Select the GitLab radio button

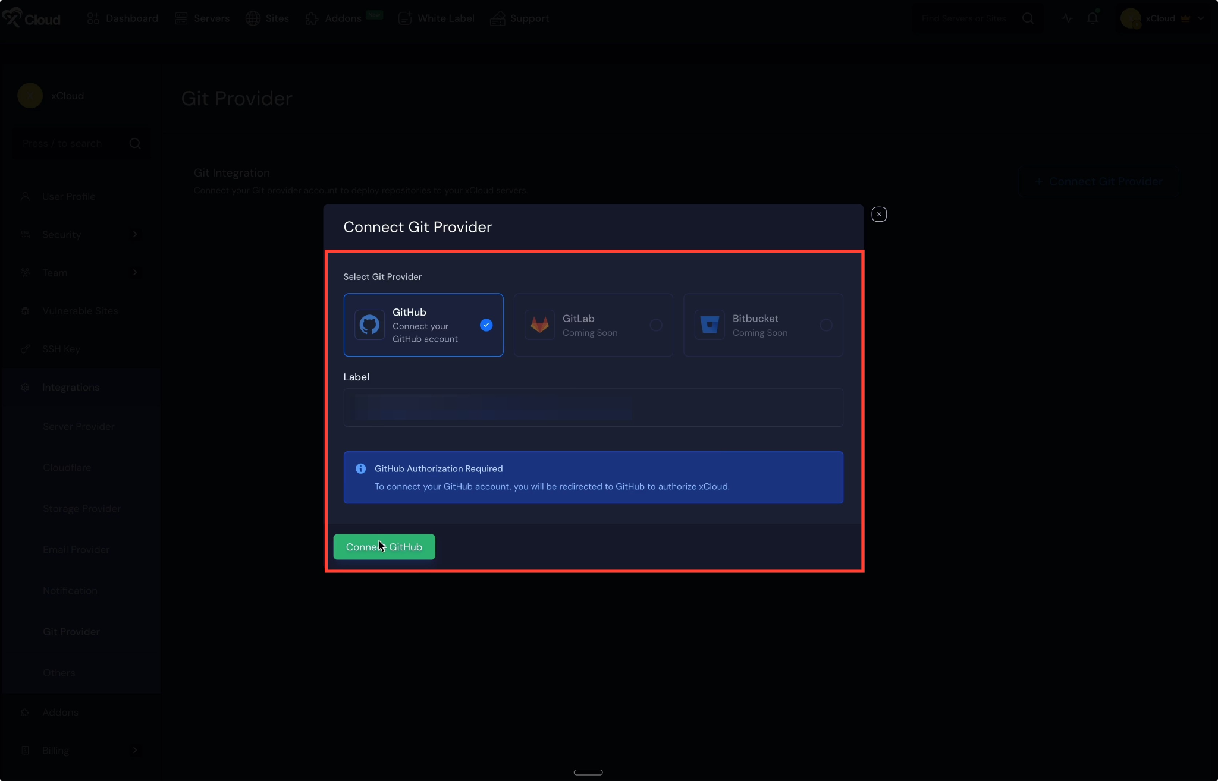coord(656,325)
